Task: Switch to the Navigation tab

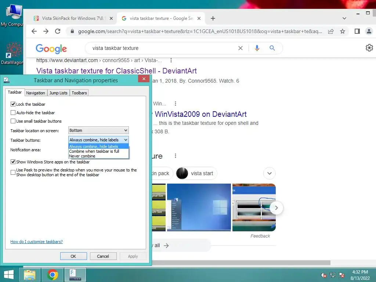Action: [36, 93]
